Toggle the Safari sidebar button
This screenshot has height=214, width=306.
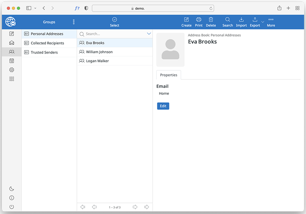(x=29, y=8)
